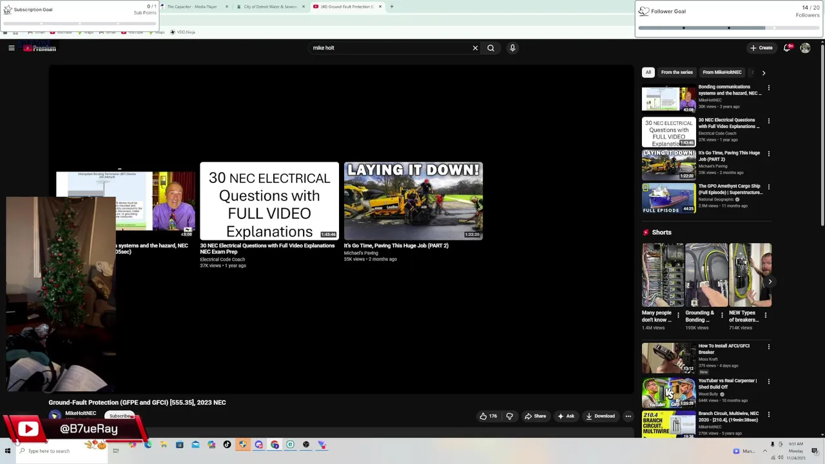Open the Windows Start menu
This screenshot has height=464, width=825.
coord(8,451)
